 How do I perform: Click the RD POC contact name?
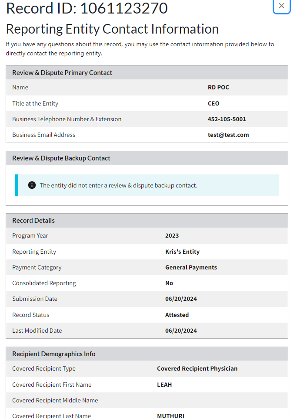(x=218, y=87)
